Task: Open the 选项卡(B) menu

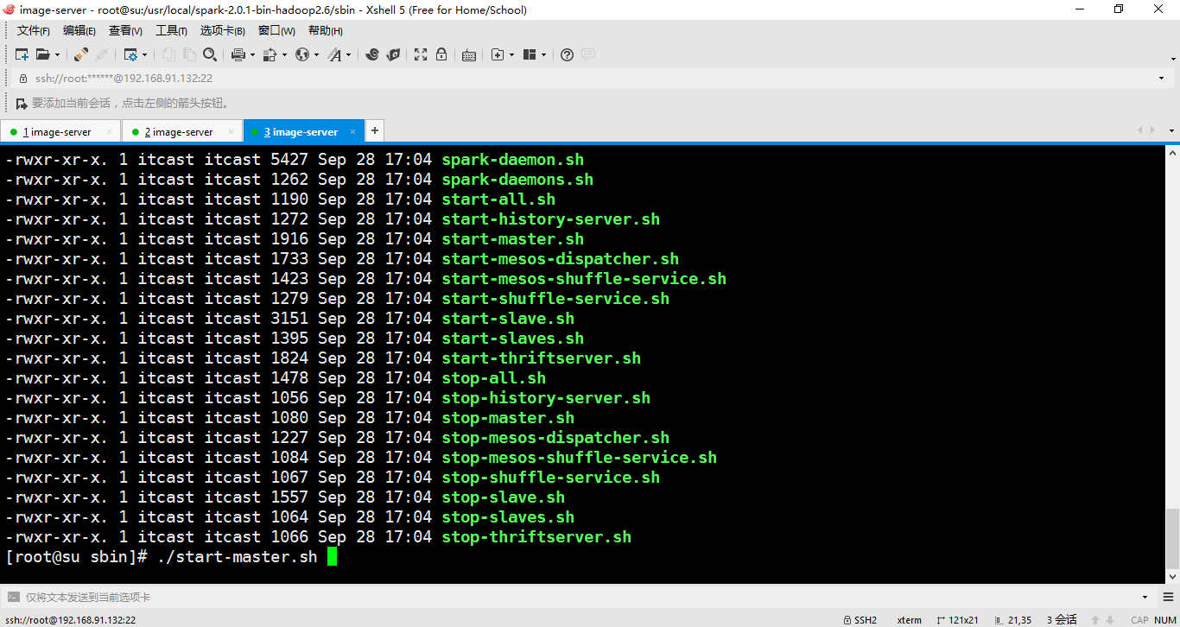Action: point(223,31)
